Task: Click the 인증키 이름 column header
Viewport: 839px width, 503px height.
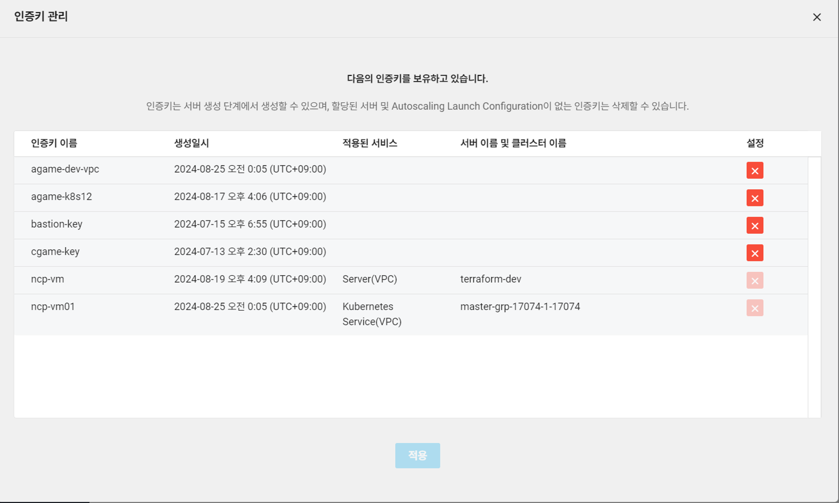Action: tap(54, 143)
